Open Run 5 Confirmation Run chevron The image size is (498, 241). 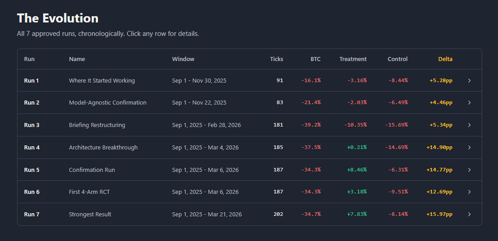[x=469, y=170]
